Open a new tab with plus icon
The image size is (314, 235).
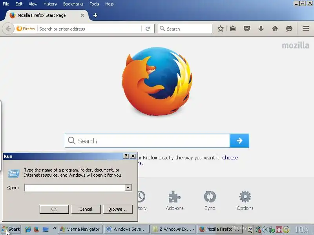coord(95,15)
